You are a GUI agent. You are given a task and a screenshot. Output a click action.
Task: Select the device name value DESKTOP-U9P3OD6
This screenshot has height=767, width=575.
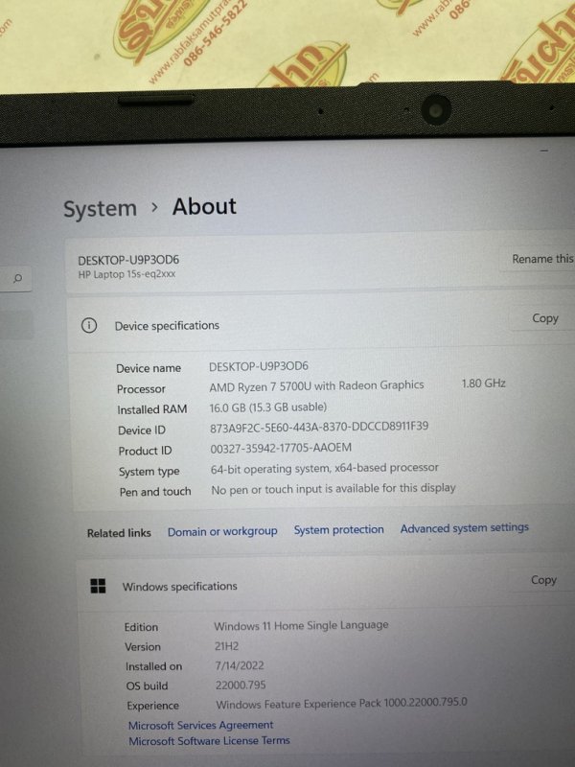click(x=259, y=366)
